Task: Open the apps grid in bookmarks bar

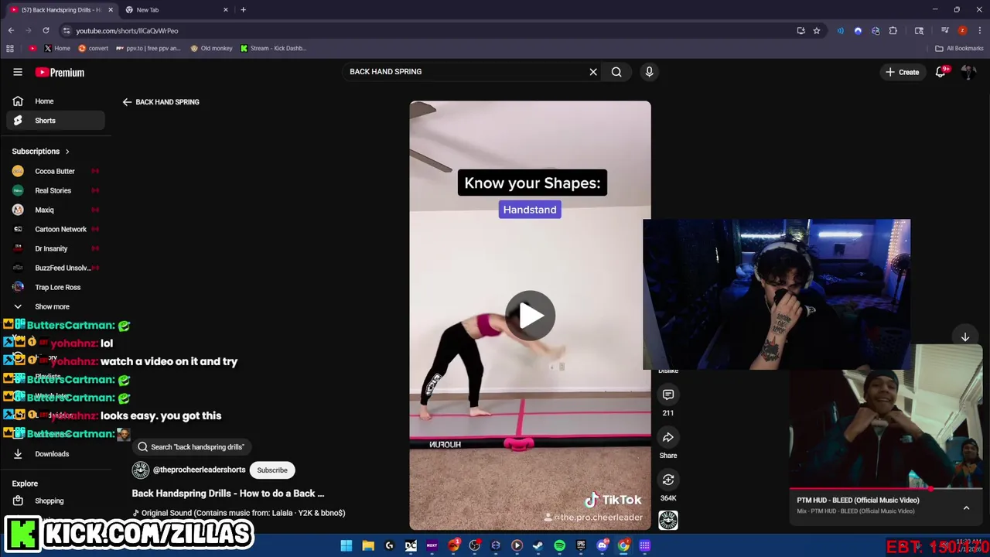Action: (9, 48)
